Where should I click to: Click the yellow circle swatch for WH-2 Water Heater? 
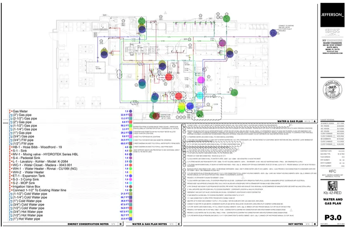click(x=131, y=172)
